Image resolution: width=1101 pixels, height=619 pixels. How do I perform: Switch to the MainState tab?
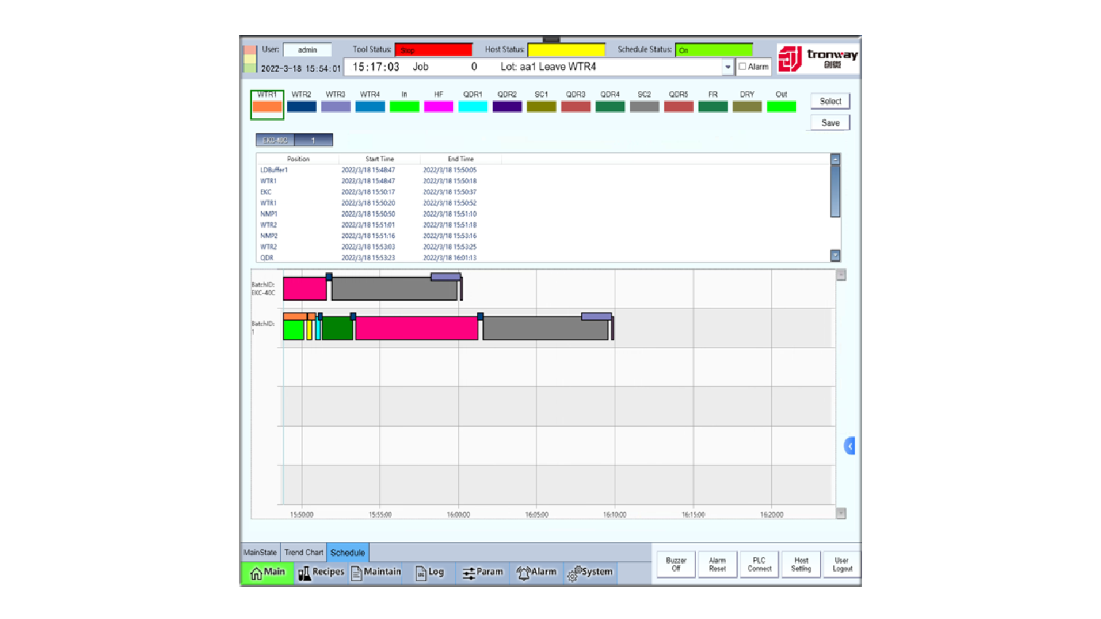click(x=260, y=552)
